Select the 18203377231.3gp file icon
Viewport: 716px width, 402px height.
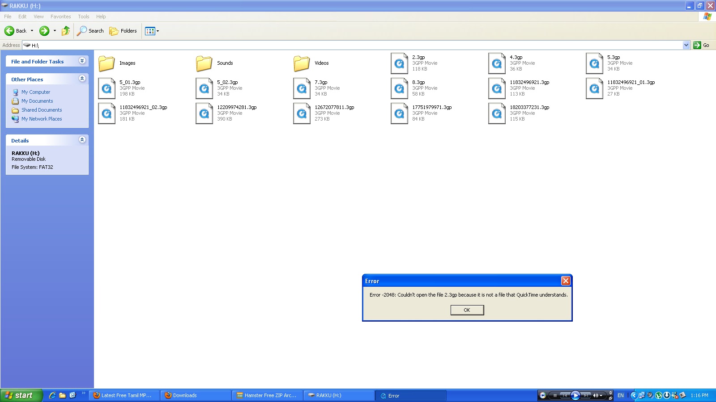[497, 113]
